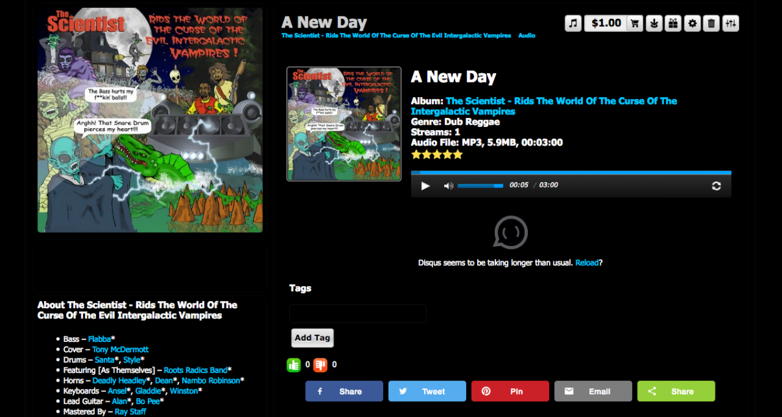Click the green thumbs up icon
This screenshot has height=417, width=782.
294,364
